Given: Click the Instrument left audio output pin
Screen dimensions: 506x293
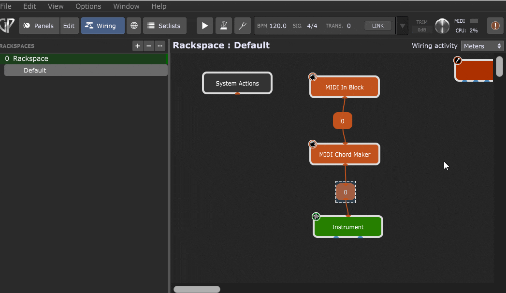Looking at the screenshot, I should 336,237.
